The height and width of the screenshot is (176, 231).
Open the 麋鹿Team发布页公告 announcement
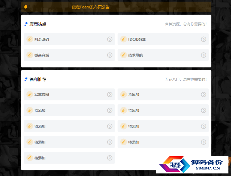91,7
